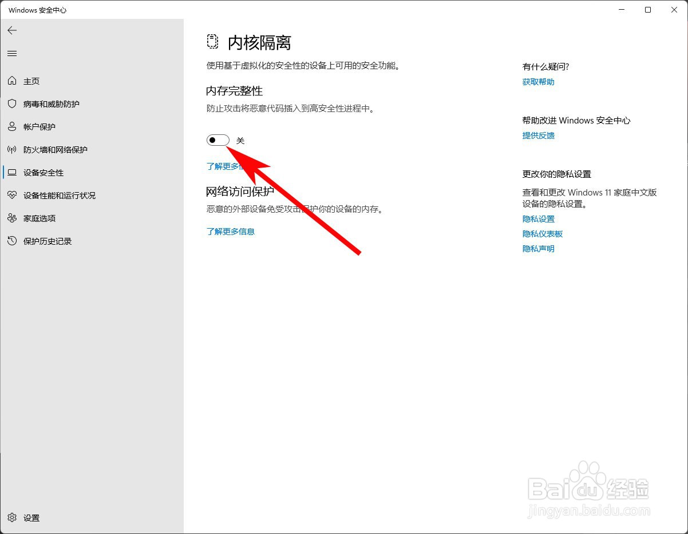Open 设置 at the sidebar bottom
688x534 pixels.
[x=31, y=518]
